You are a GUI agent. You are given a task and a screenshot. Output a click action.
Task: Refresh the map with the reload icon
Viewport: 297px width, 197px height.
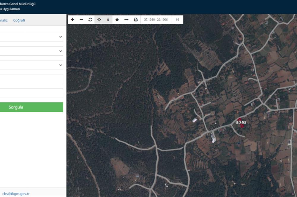coord(90,20)
